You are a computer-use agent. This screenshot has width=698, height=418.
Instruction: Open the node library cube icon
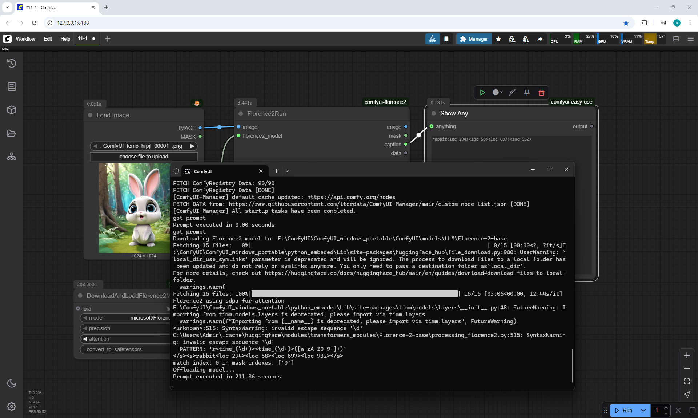(x=12, y=110)
